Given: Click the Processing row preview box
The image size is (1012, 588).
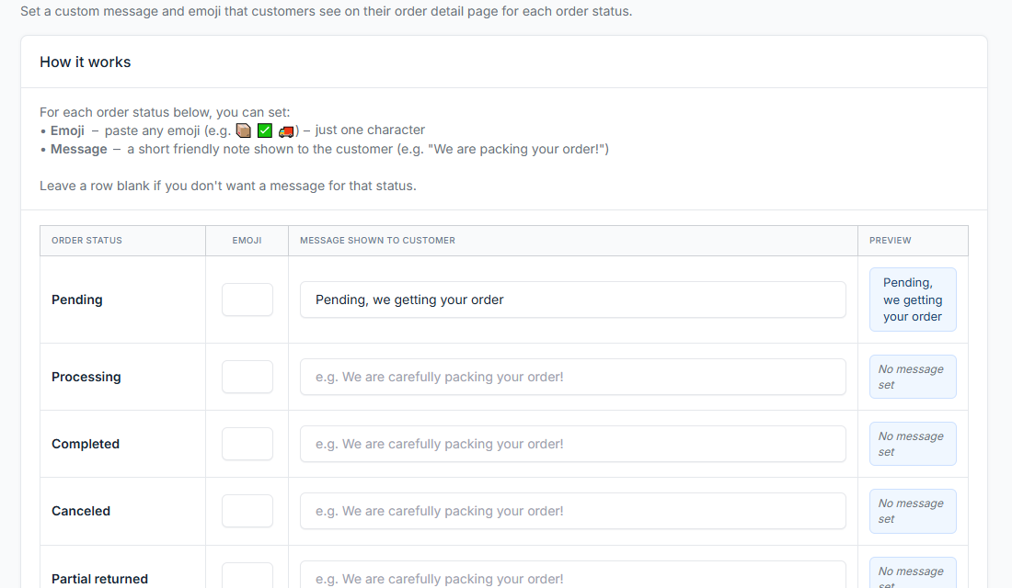Looking at the screenshot, I should (913, 377).
